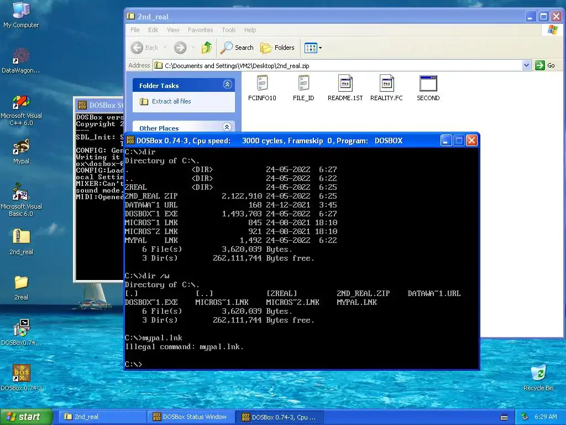
Task: Click the Go button beside address bar
Action: coord(545,65)
